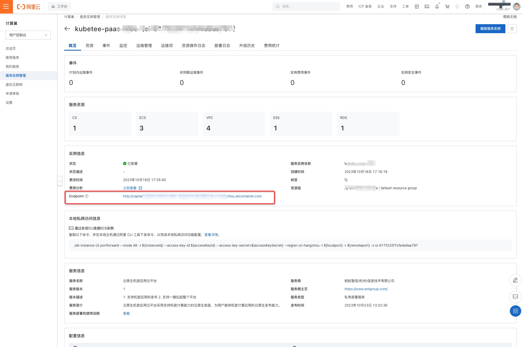522x347 pixels.
Task: Click the VPC resource card
Action: (234, 124)
